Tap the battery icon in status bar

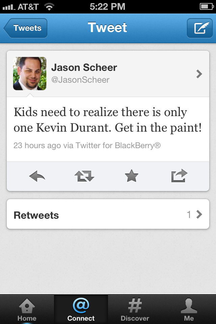pyautogui.click(x=207, y=7)
